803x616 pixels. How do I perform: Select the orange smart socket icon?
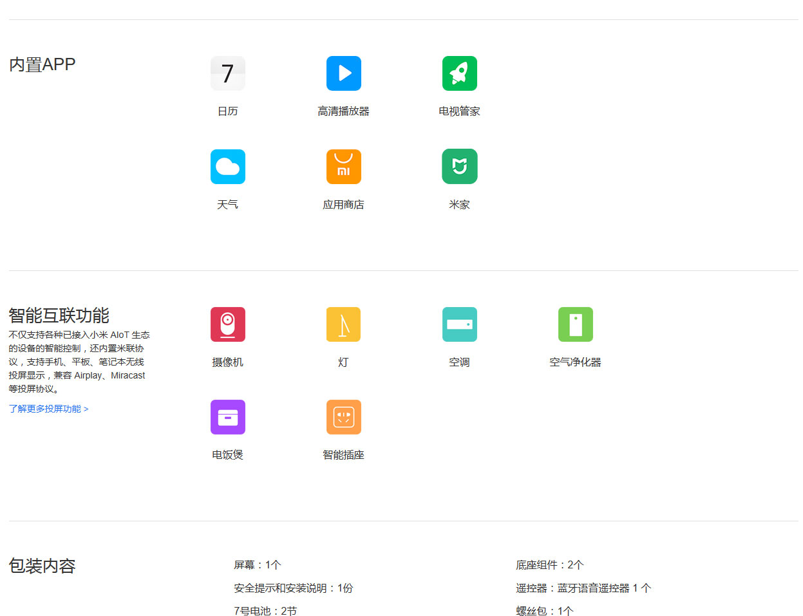(343, 417)
